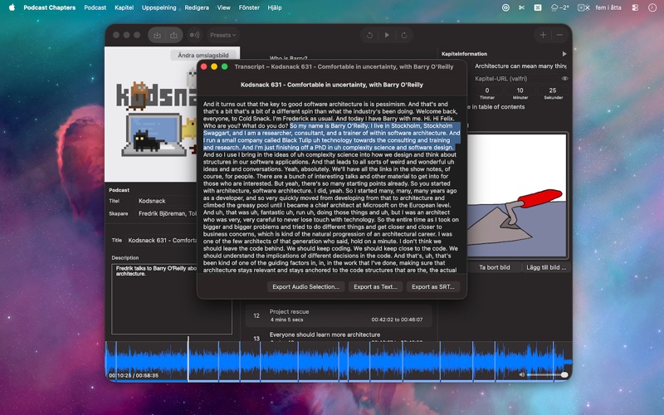Image resolution: width=664 pixels, height=415 pixels.
Task: Click Export Audio Selection button
Action: [x=305, y=286]
